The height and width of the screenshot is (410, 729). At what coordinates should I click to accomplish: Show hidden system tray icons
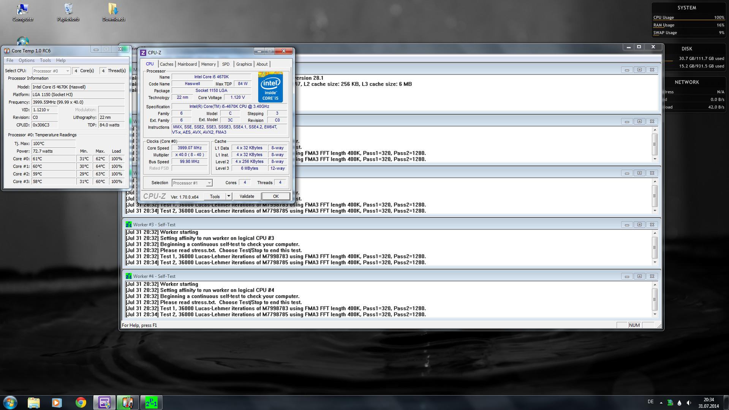(x=661, y=402)
